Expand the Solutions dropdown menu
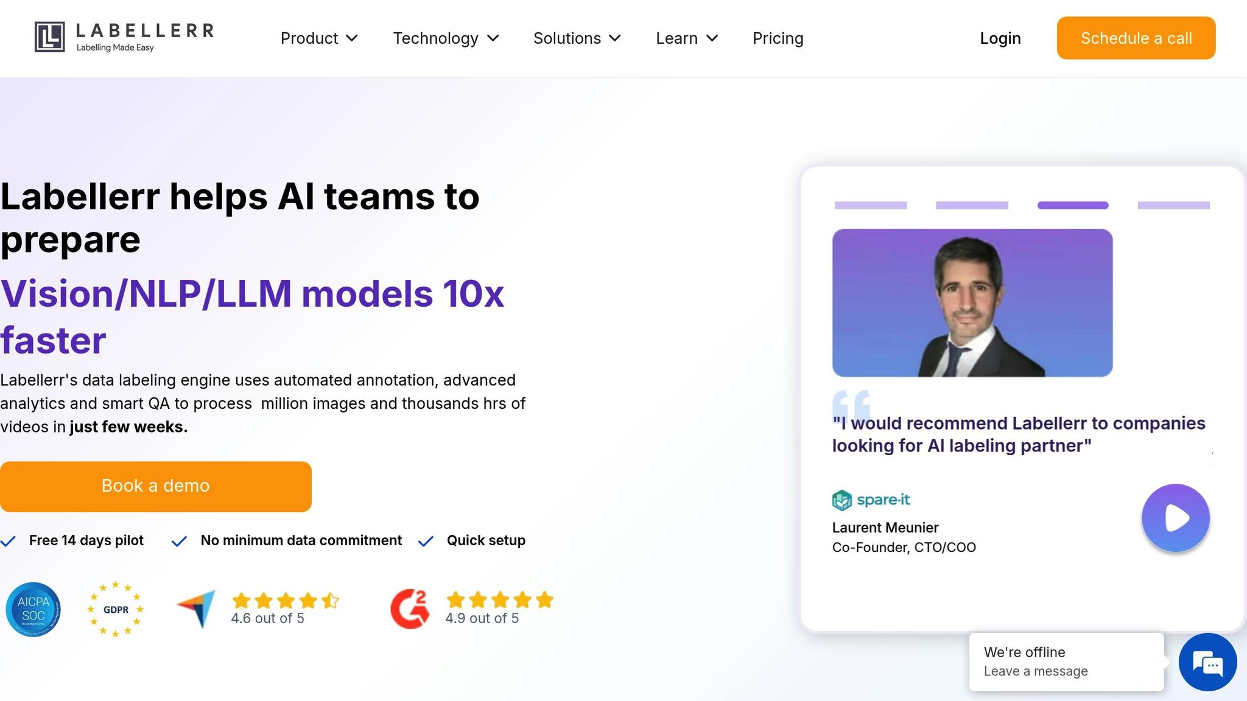Screen dimensions: 1247x701 point(577,38)
